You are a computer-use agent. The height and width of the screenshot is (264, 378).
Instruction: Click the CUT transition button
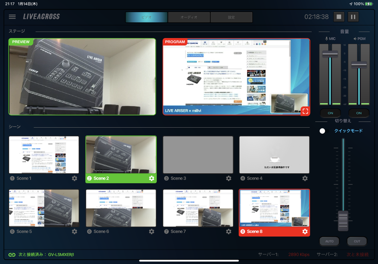coord(357,241)
